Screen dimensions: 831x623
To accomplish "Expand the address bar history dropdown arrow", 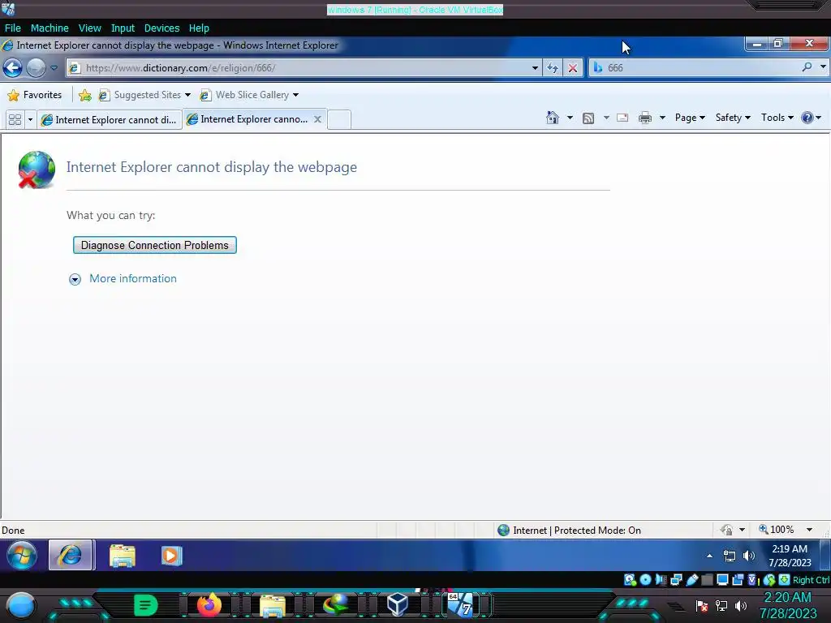I will point(535,68).
